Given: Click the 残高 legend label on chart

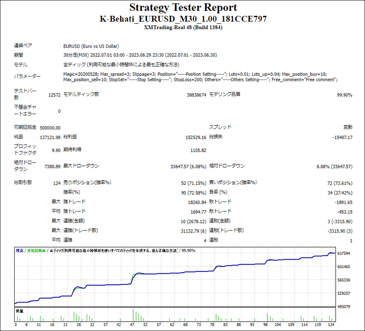Looking at the screenshot, I should coord(19,251).
